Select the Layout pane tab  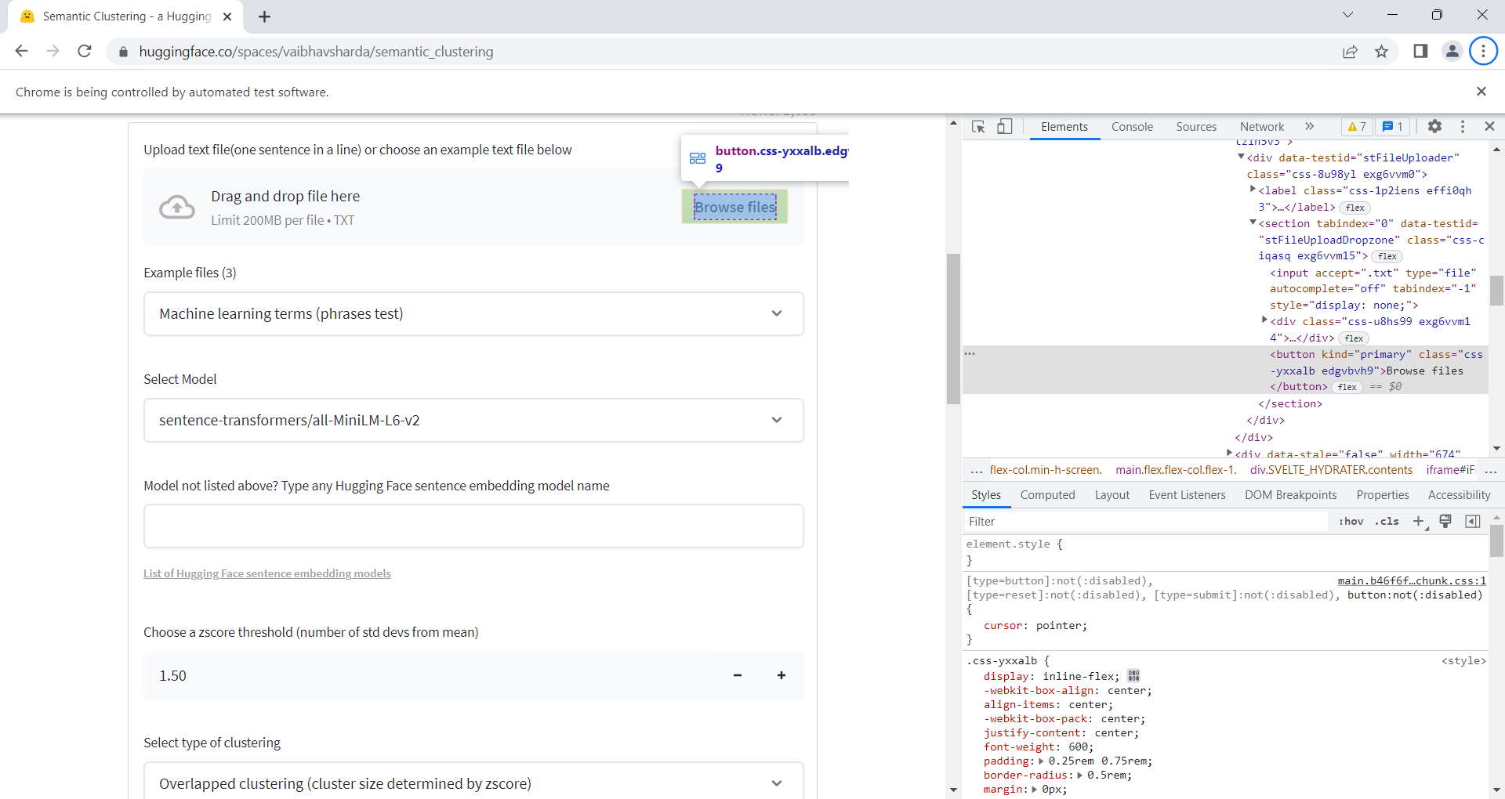1112,495
